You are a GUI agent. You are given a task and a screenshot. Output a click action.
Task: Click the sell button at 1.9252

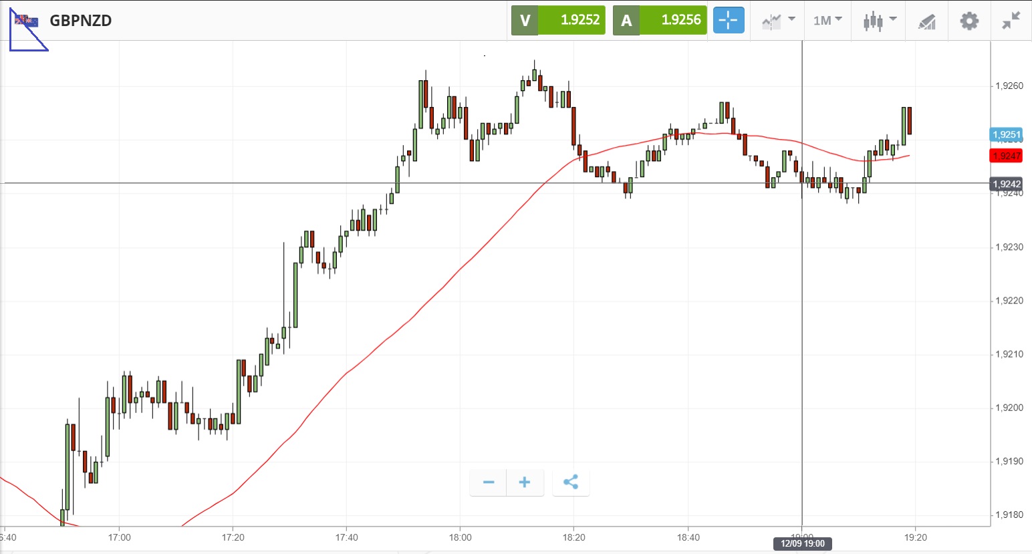(x=558, y=20)
